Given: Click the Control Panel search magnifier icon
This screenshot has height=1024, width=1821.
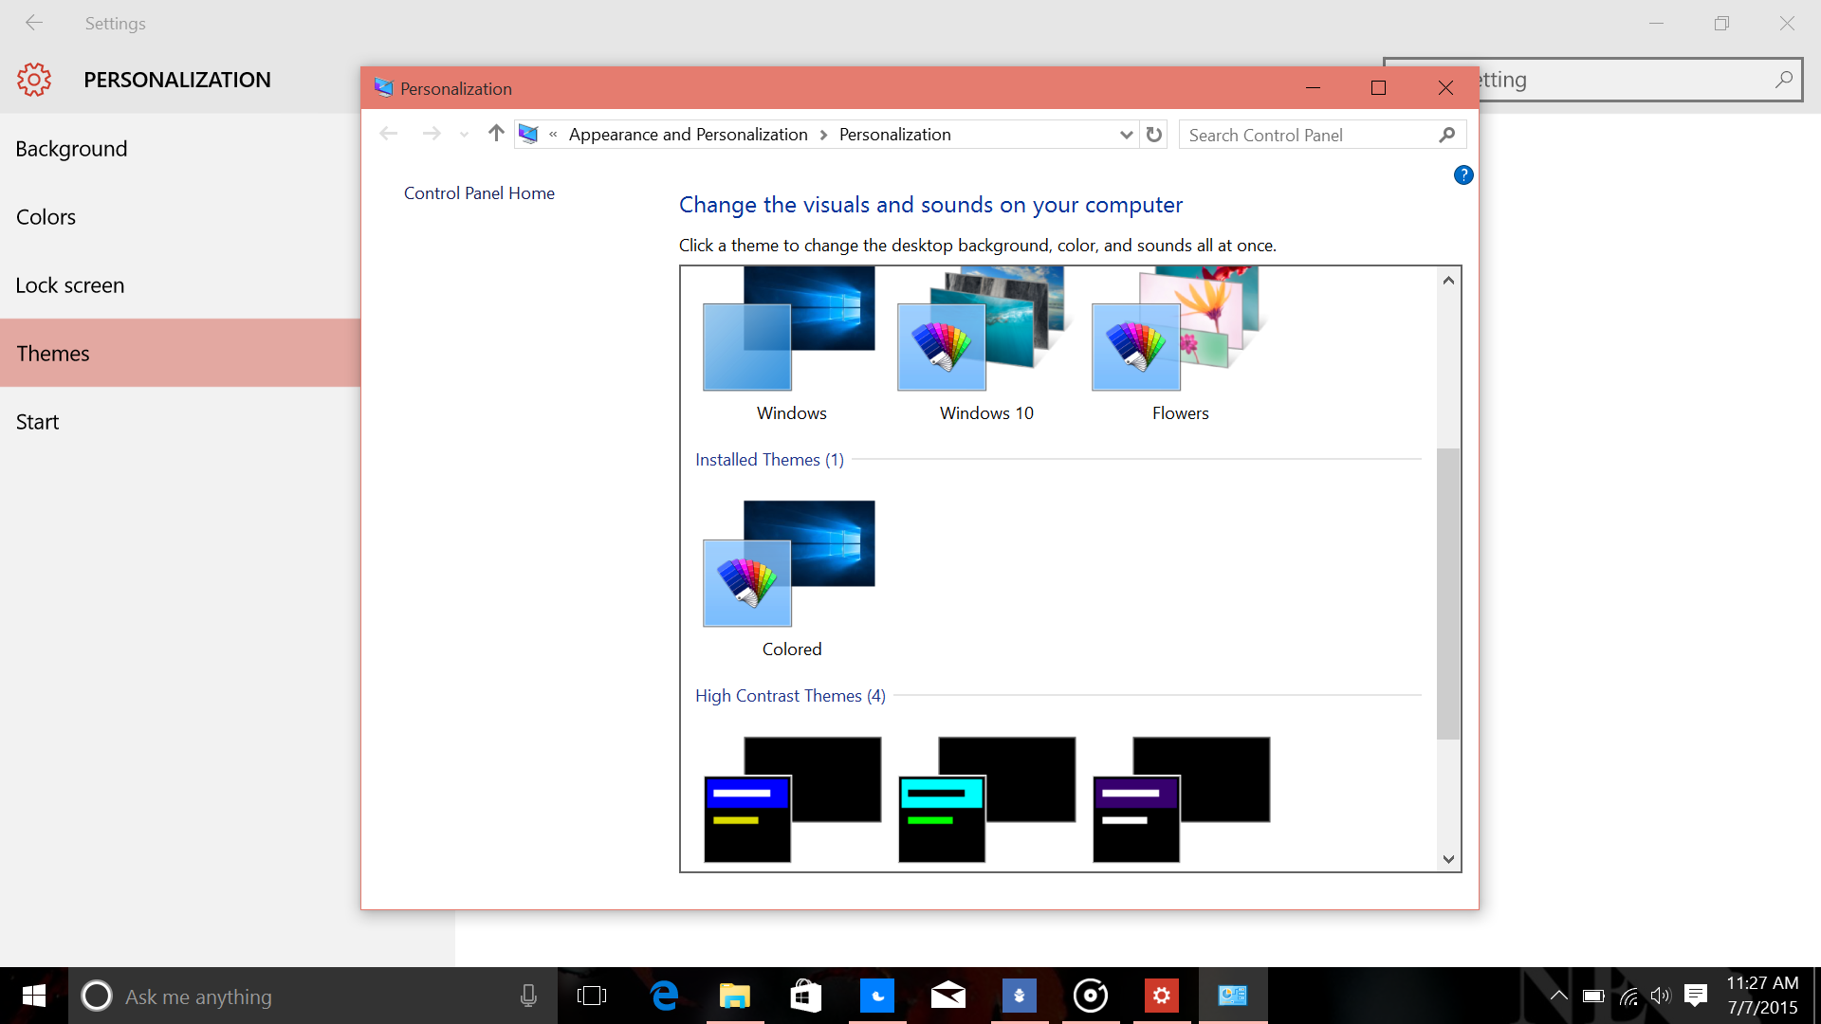Looking at the screenshot, I should [1446, 135].
